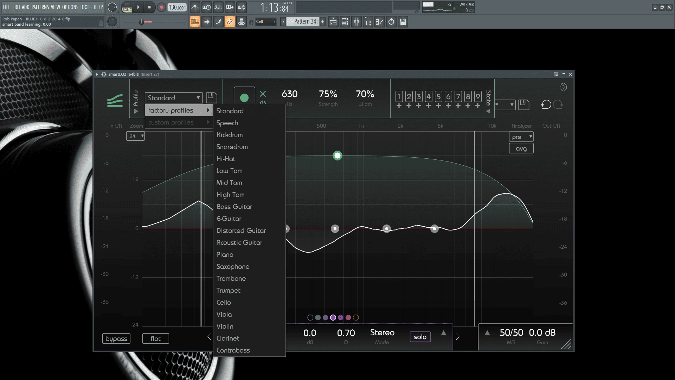The image size is (675, 380).
Task: Stop playback in the transport bar
Action: (x=149, y=7)
